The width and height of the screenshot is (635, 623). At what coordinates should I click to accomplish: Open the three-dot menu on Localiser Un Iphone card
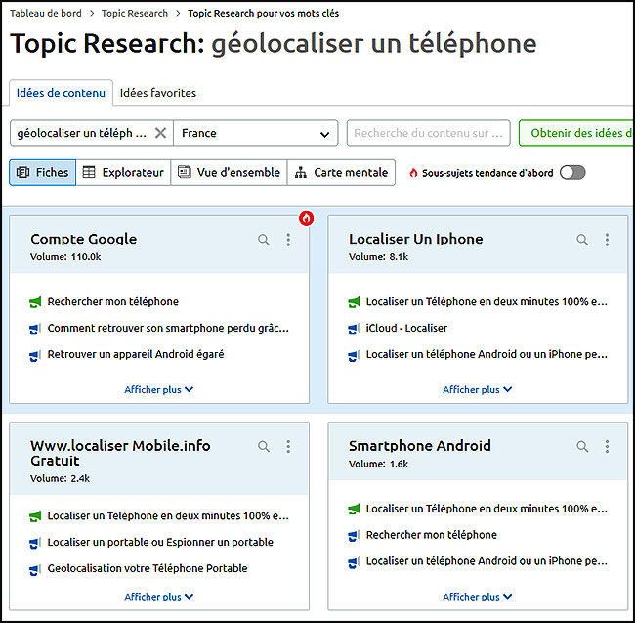pyautogui.click(x=607, y=240)
